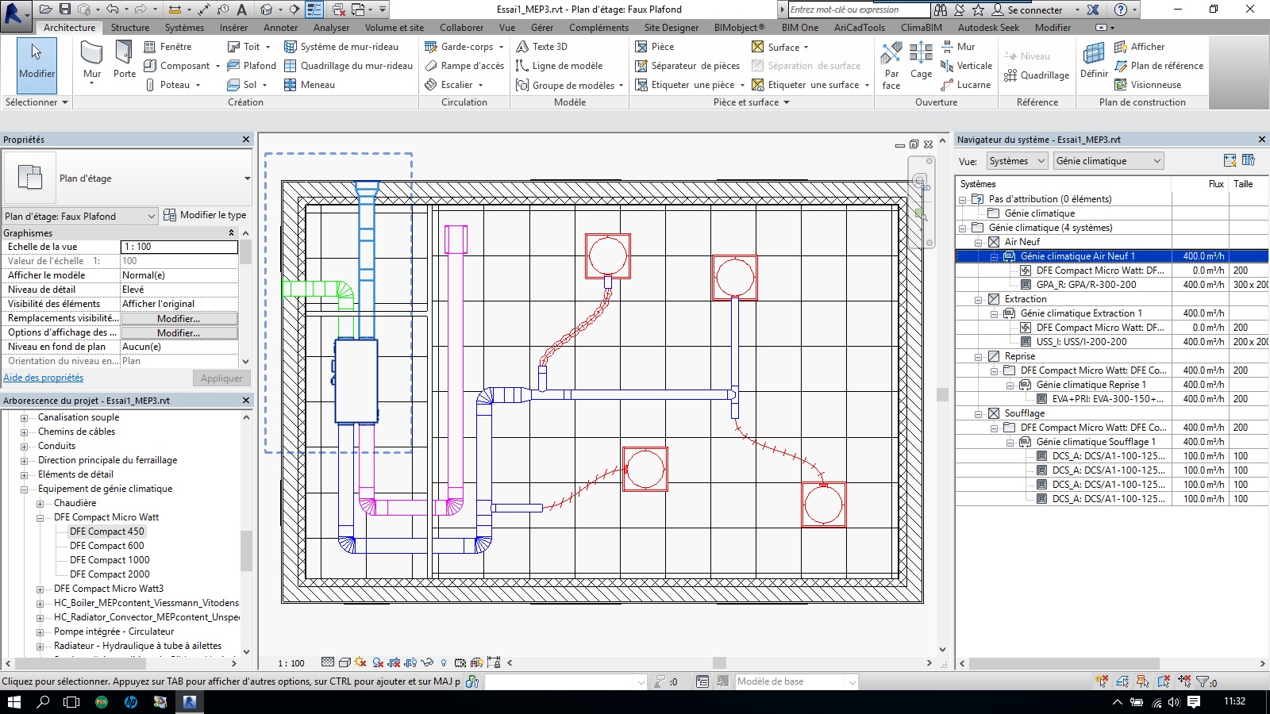Toggle sun path icon in view control bar
Viewport: 1270px width, 714px height.
(x=360, y=662)
